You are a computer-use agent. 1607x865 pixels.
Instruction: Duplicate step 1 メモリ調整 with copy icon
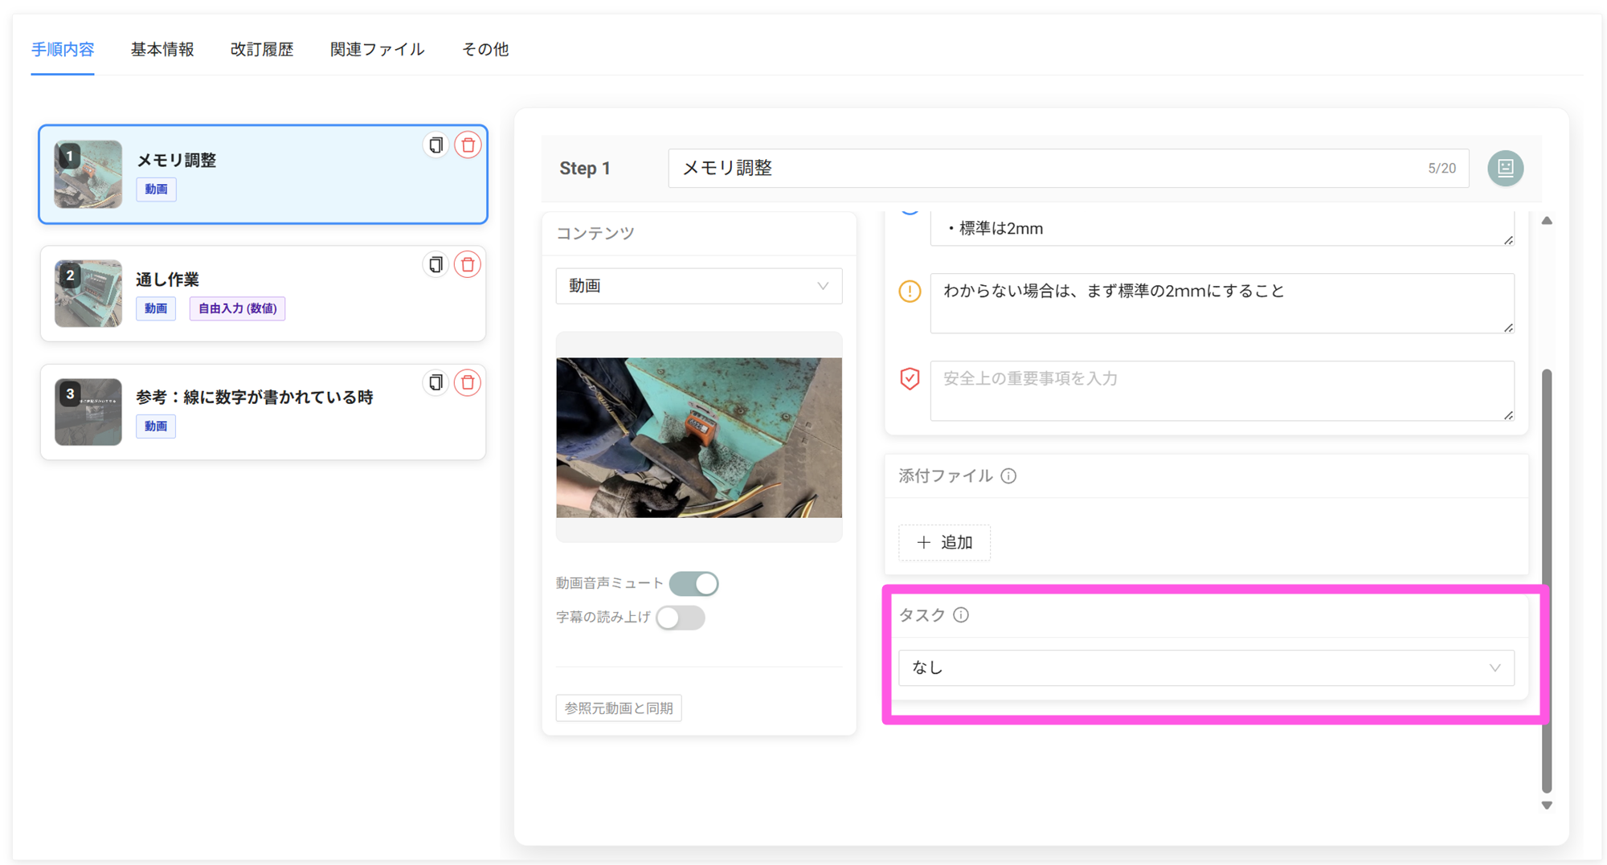pyautogui.click(x=435, y=145)
